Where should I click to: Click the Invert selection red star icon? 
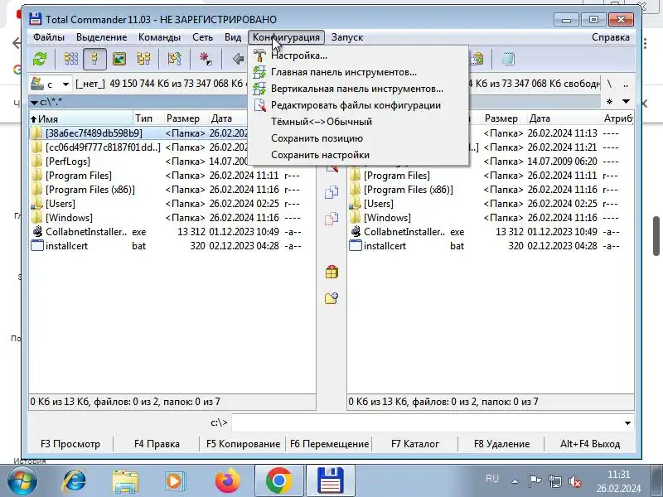[x=206, y=59]
